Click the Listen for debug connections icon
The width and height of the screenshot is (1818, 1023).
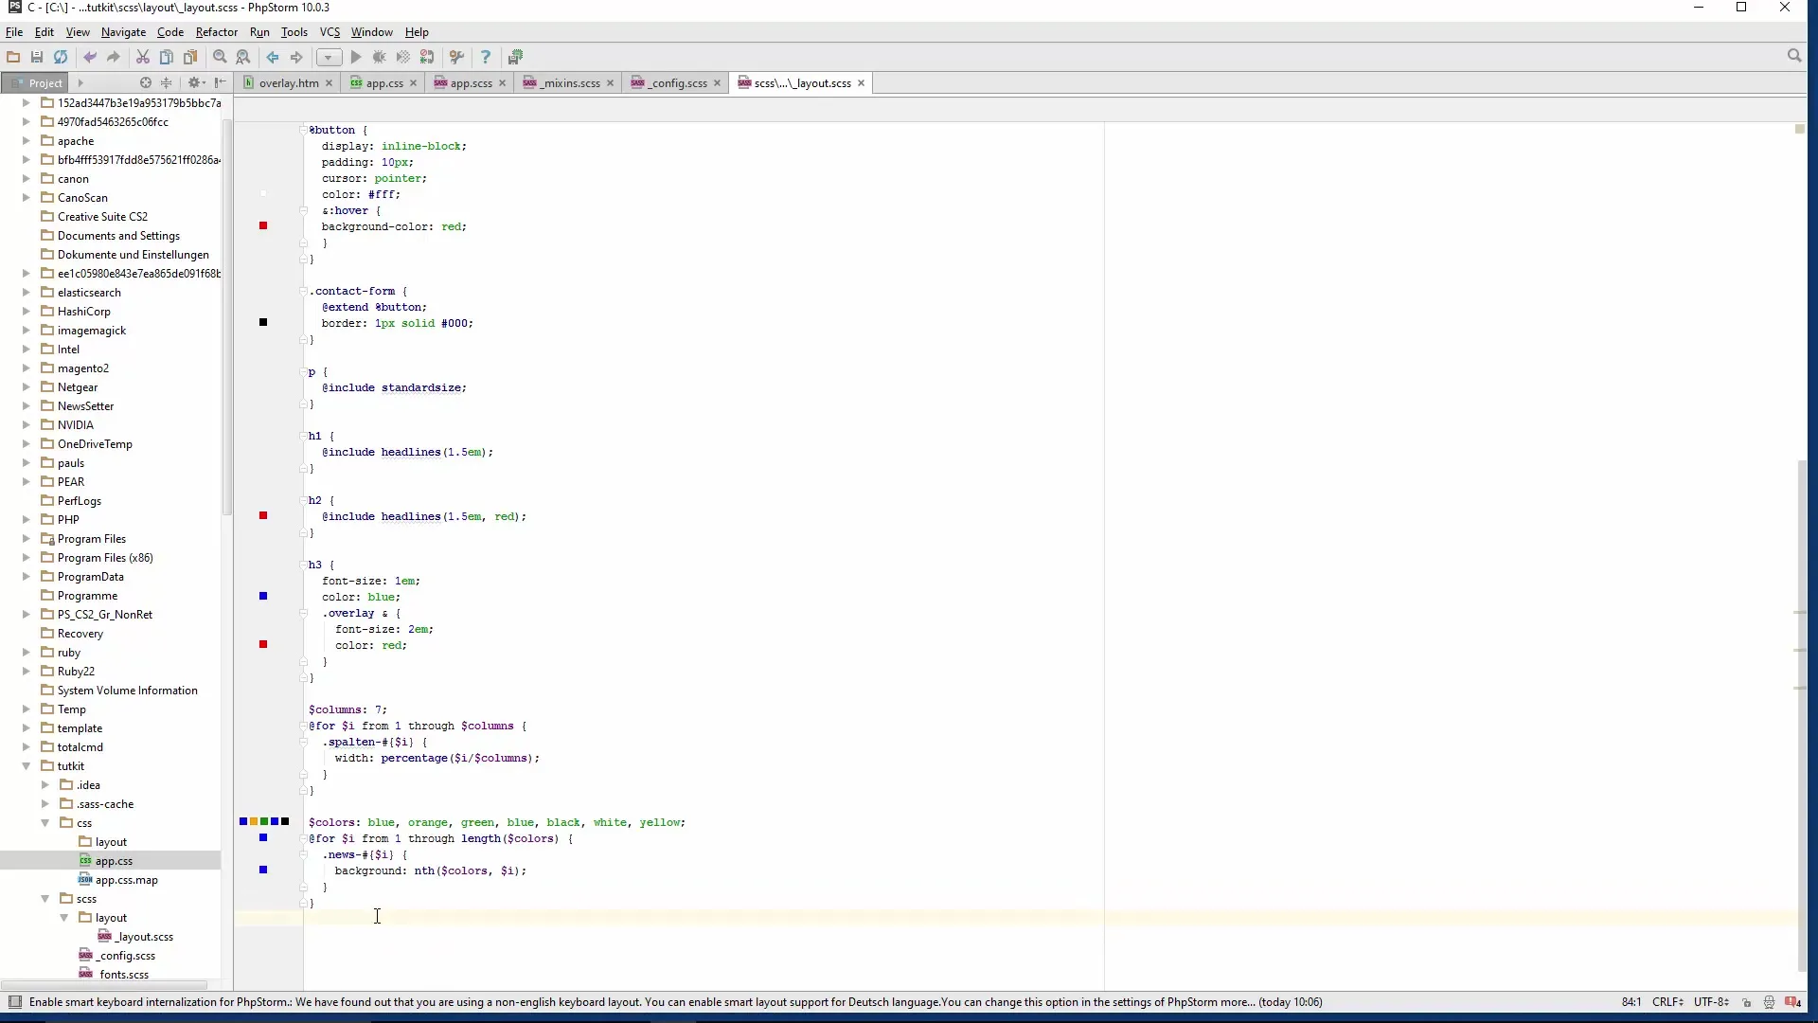click(427, 57)
